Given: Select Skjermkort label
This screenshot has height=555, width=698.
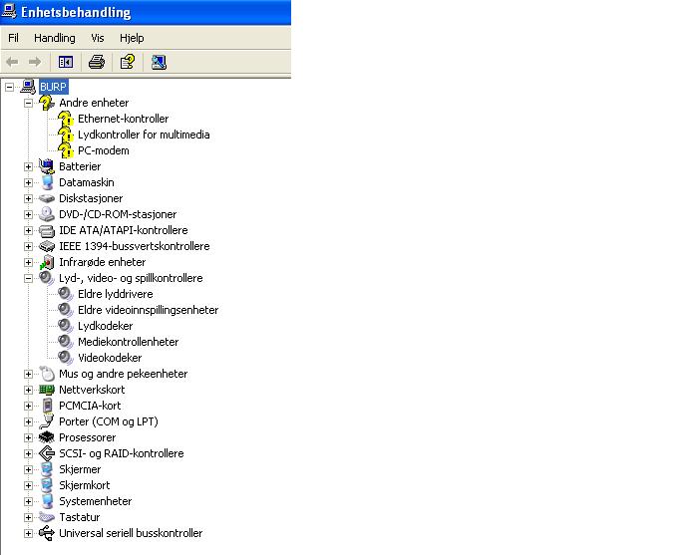Looking at the screenshot, I should coord(85,485).
